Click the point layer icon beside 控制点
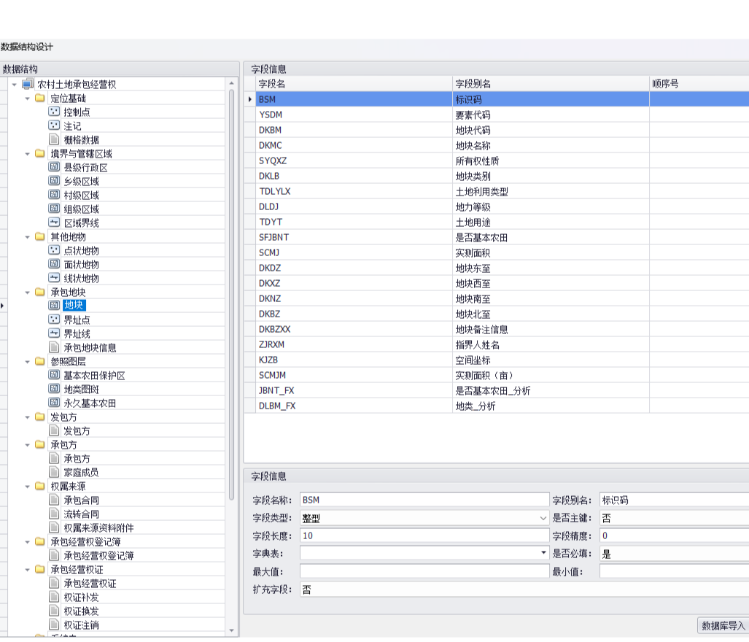Viewport: 749px width, 642px height. tap(54, 112)
